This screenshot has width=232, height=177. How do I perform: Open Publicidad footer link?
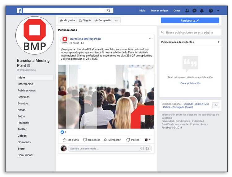(198, 121)
